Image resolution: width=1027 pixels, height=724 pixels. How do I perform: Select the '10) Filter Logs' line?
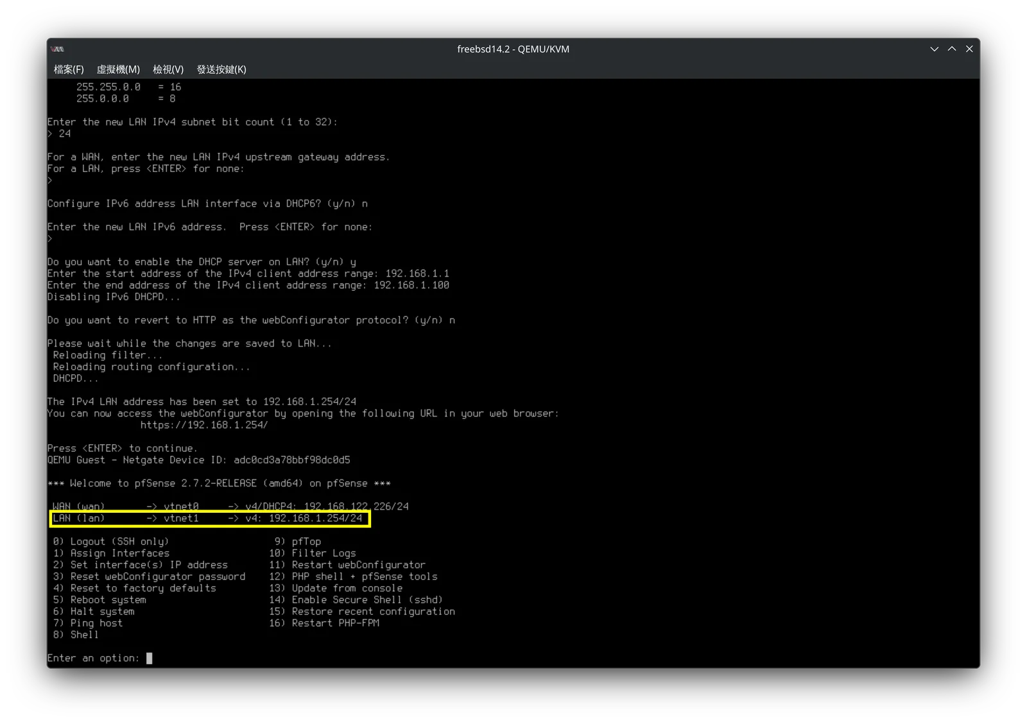[313, 553]
